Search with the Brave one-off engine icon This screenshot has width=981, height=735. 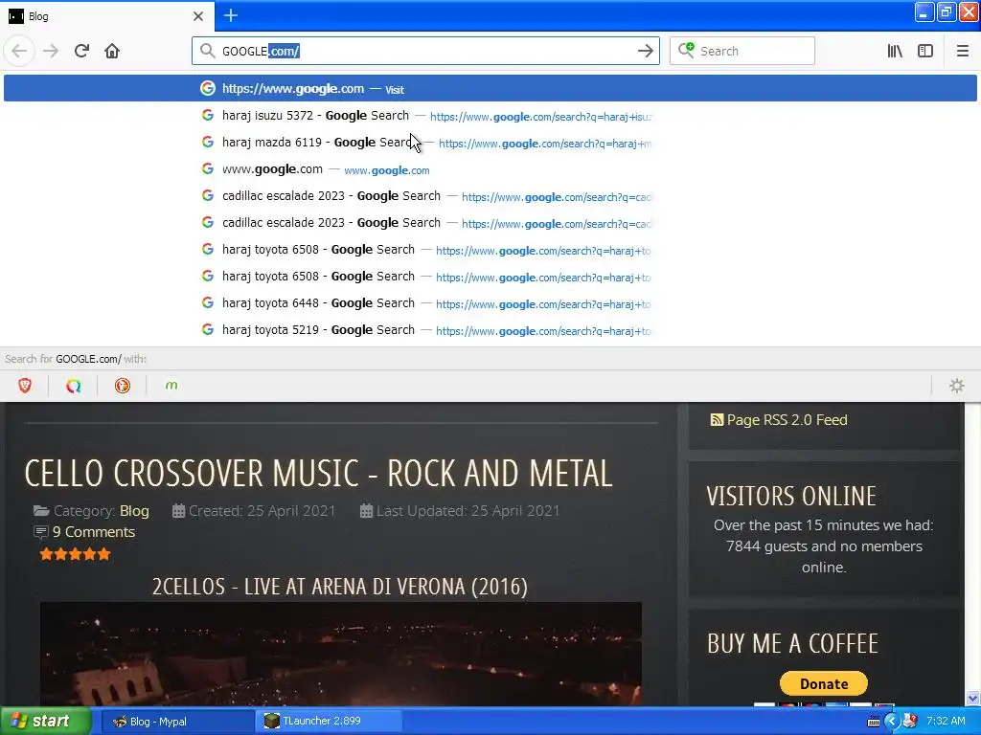coord(25,386)
